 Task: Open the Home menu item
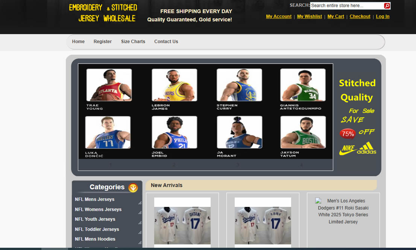(x=78, y=42)
